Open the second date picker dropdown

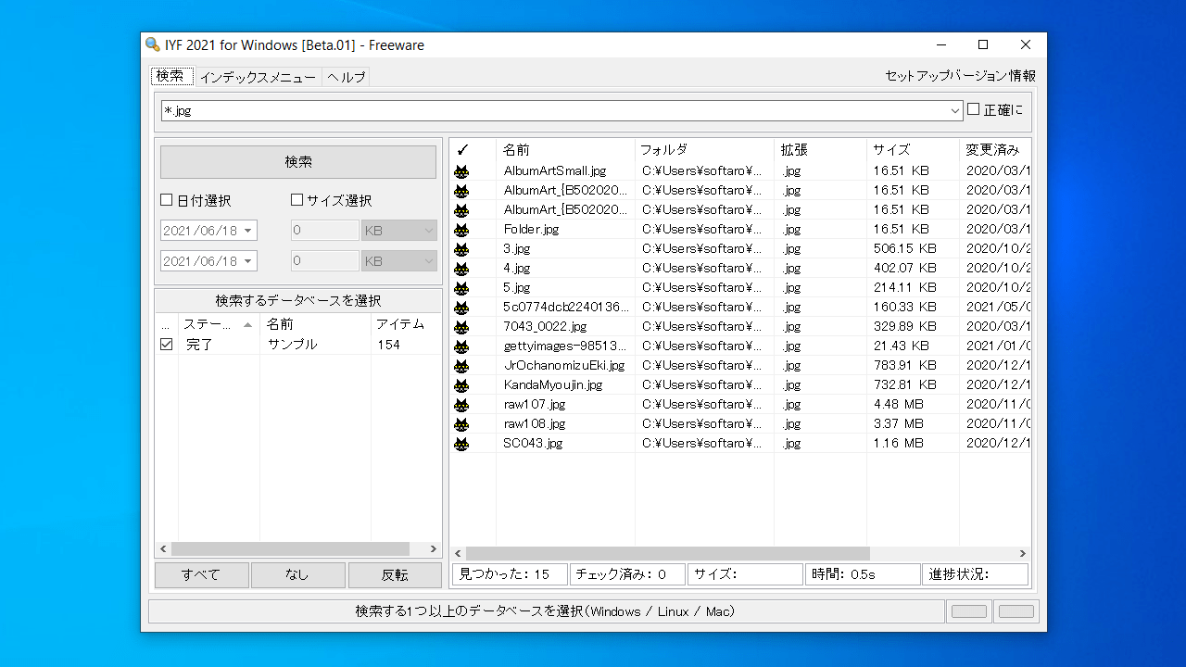247,261
